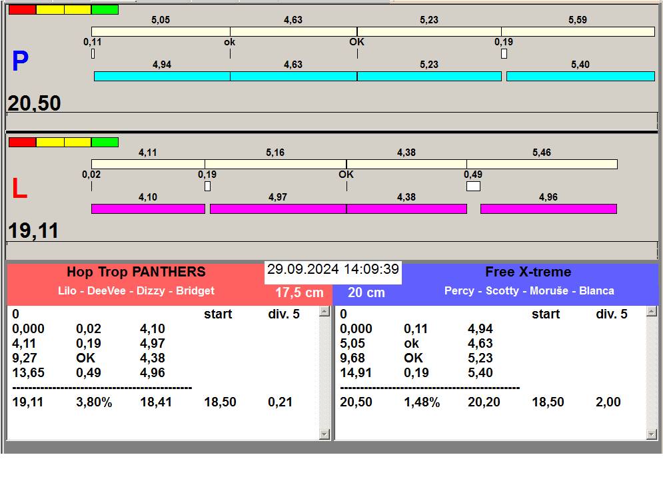663x477 pixels.
Task: Click the blue P lane letter
Action: point(20,61)
